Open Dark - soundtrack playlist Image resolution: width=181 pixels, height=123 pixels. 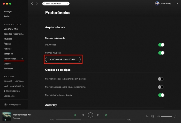[x=14, y=86]
